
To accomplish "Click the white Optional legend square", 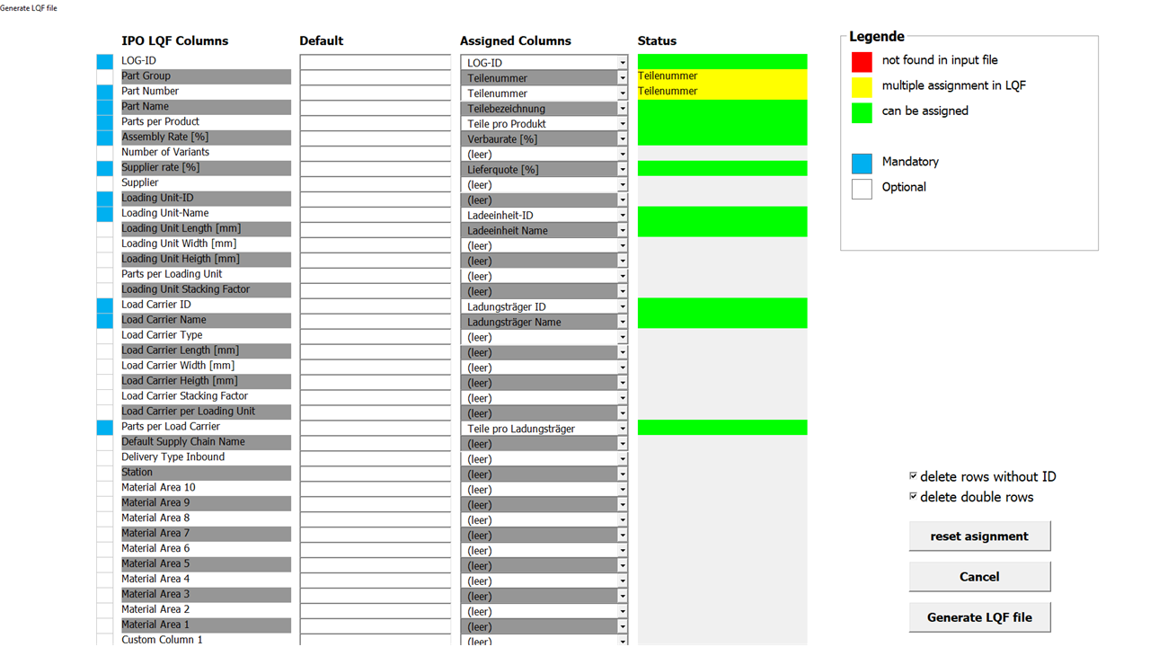I will coord(862,189).
